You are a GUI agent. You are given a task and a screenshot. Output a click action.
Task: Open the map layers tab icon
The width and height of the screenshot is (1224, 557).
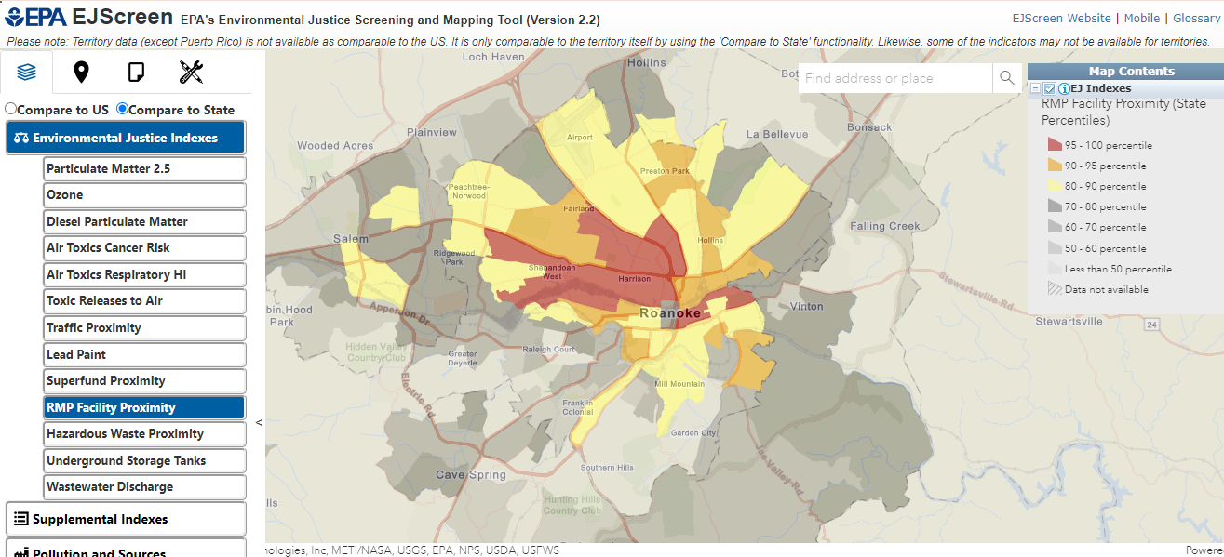[27, 72]
